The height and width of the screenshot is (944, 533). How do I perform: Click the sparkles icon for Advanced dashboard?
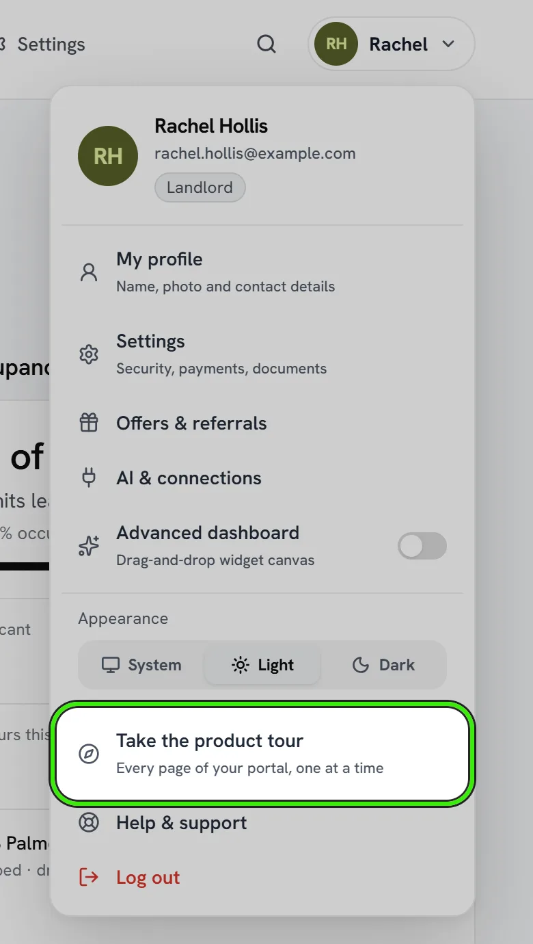click(89, 546)
